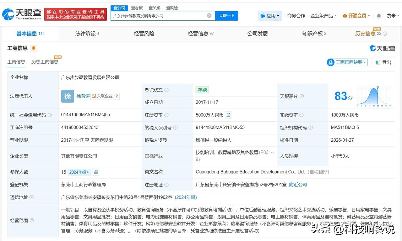Expand the 国标行业 value with the chevron
This screenshot has height=241, width=402.
(272, 152)
